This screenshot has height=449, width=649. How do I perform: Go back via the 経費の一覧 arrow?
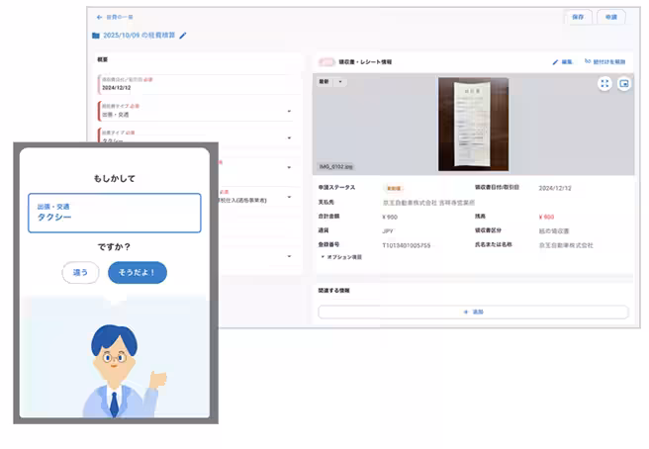tap(99, 17)
